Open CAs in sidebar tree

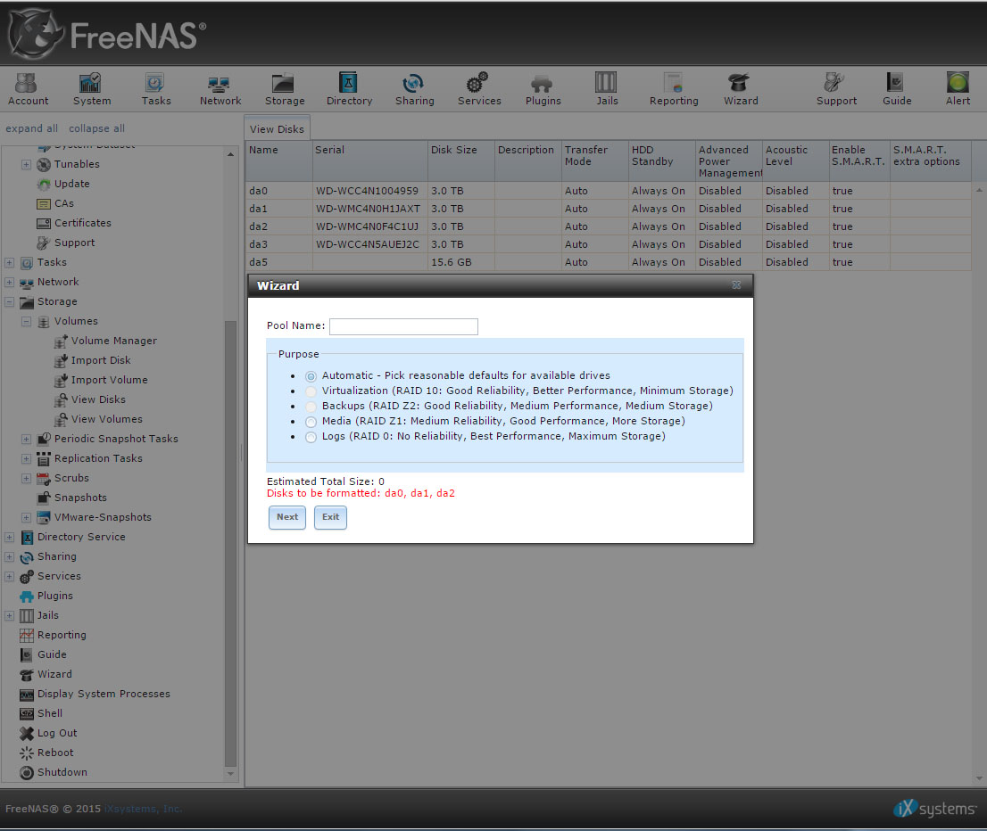point(63,203)
